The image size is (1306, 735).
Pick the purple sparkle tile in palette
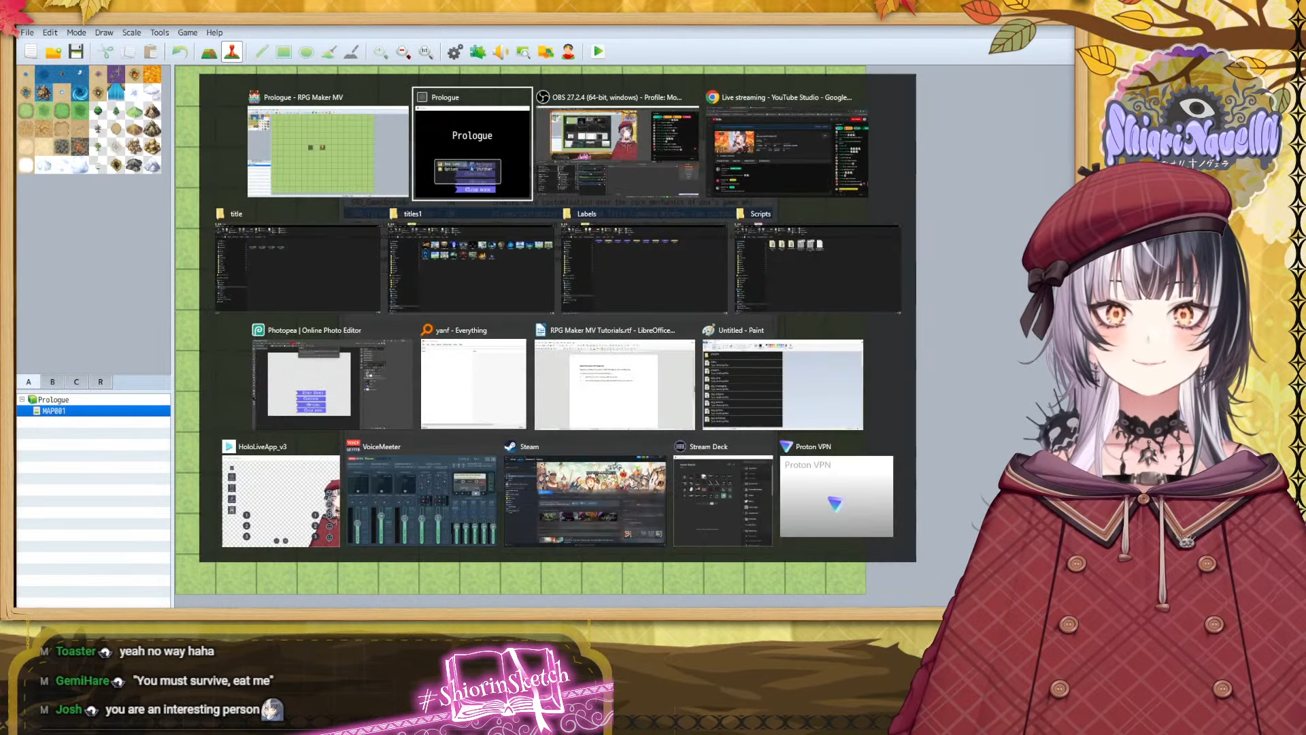(x=116, y=74)
